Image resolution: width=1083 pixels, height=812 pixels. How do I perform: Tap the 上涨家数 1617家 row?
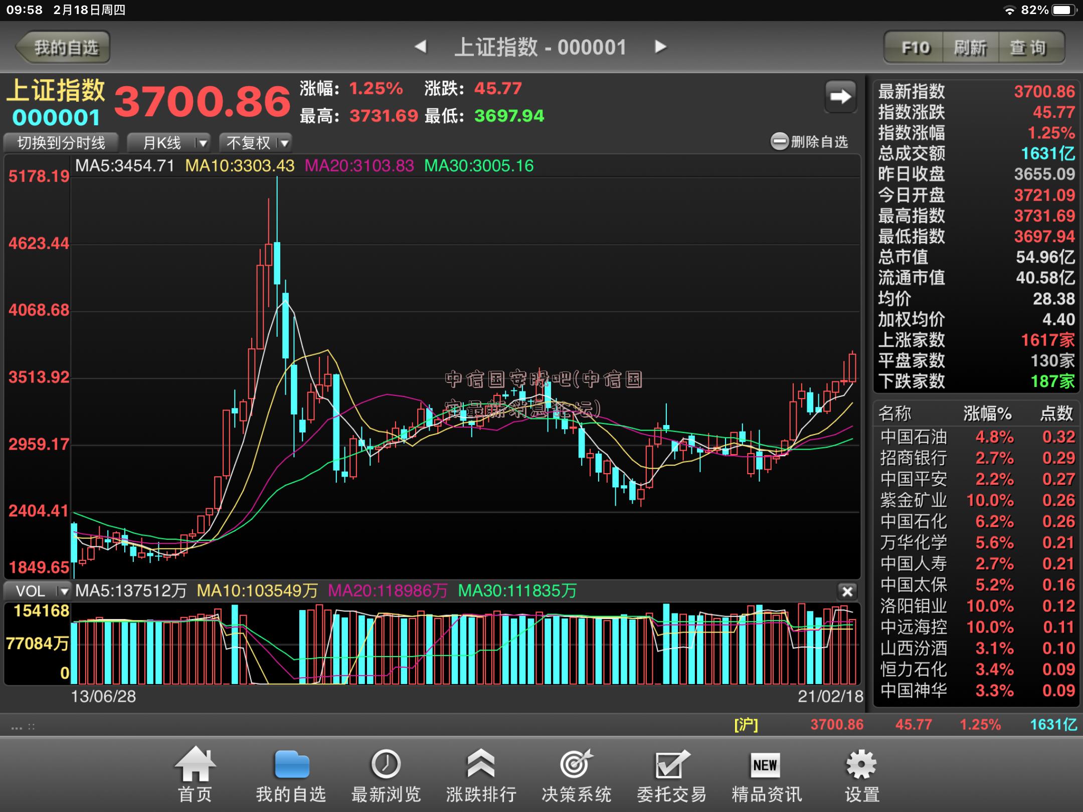point(977,340)
